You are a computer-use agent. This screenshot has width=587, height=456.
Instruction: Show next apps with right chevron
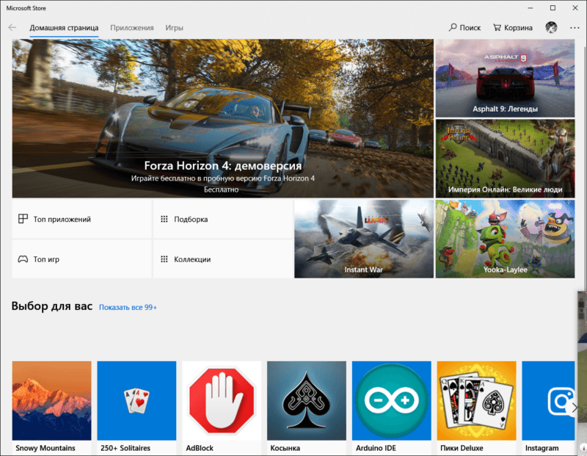coord(575,408)
